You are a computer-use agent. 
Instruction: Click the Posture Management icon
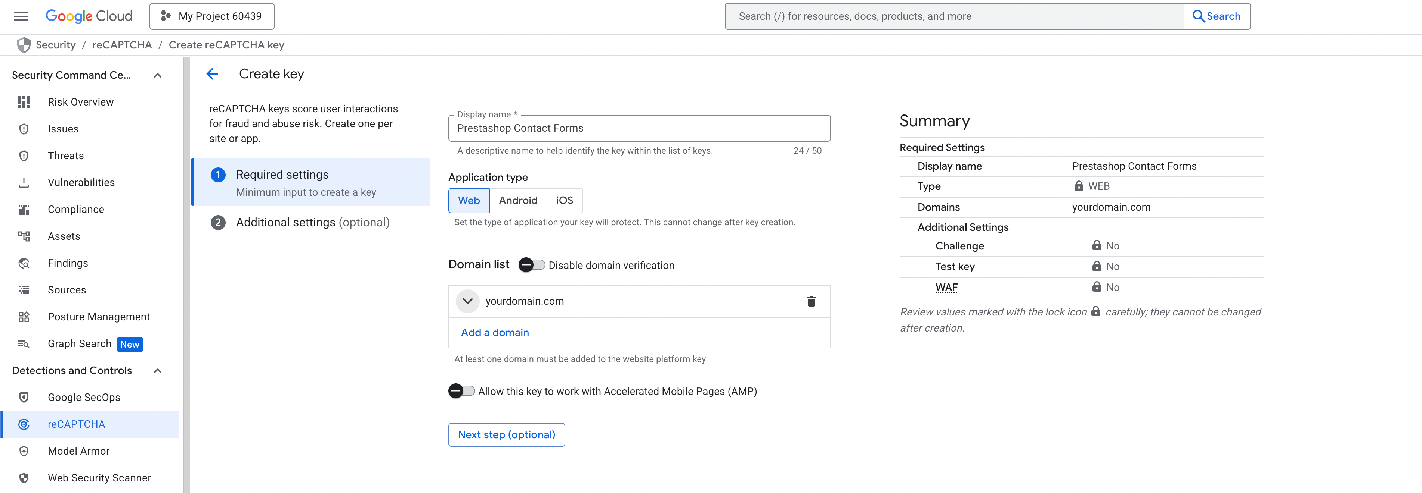tap(24, 317)
